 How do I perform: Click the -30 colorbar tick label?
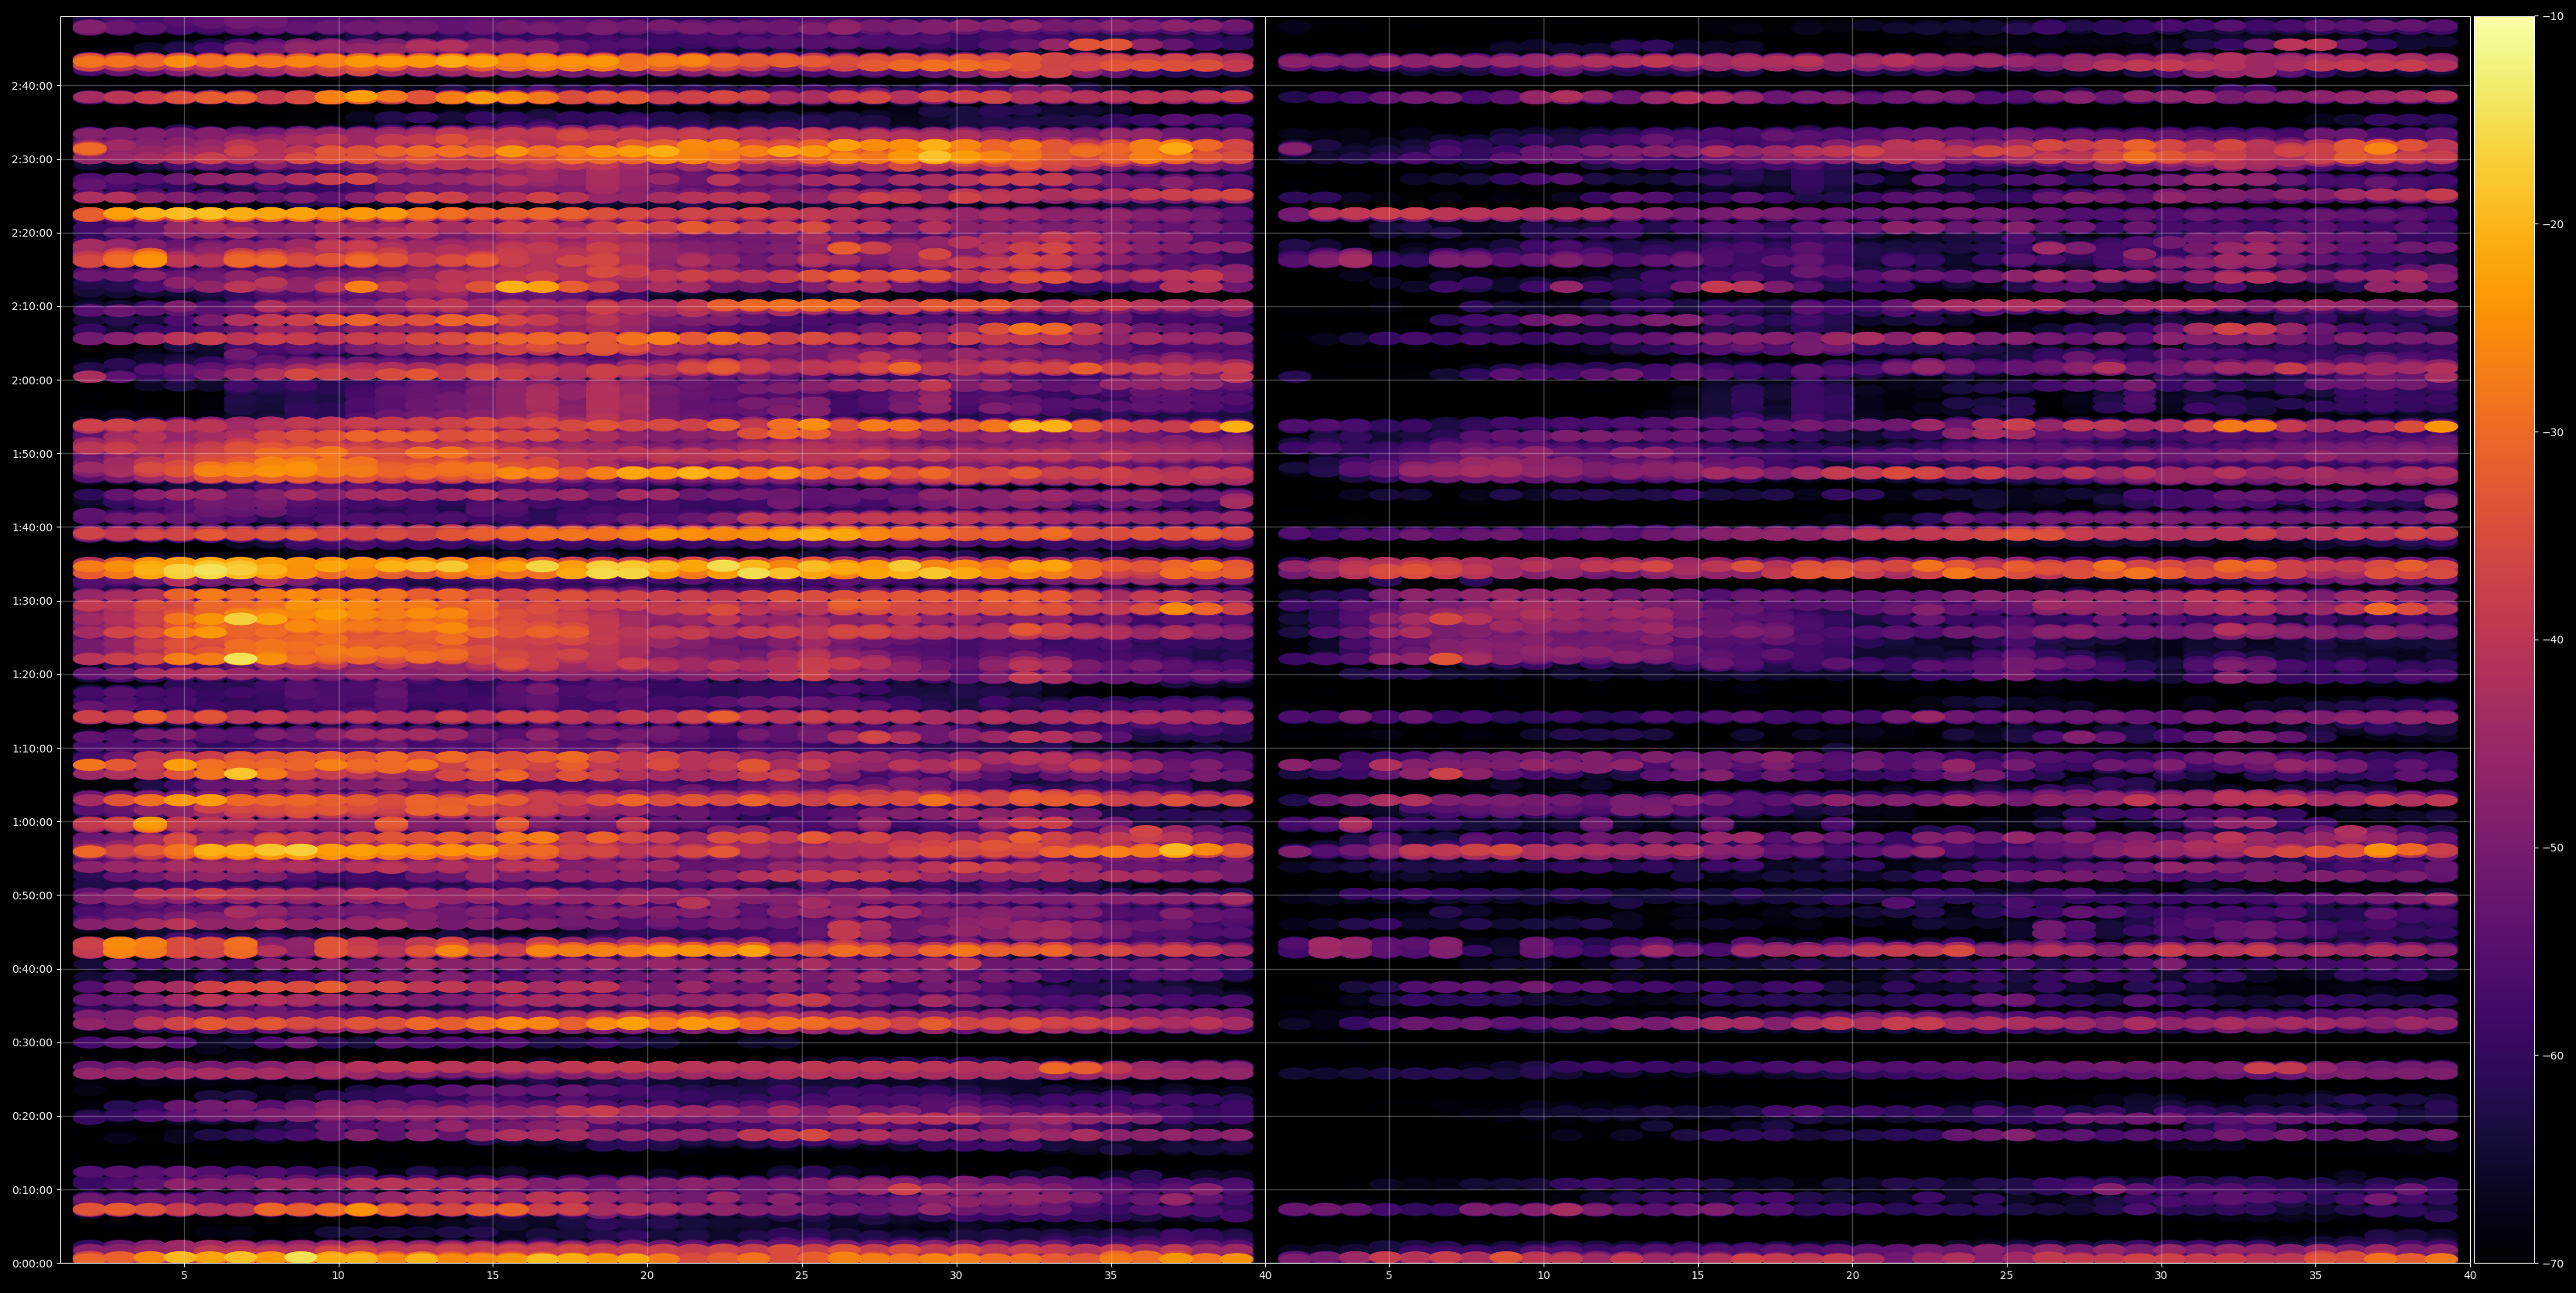pyautogui.click(x=2553, y=432)
